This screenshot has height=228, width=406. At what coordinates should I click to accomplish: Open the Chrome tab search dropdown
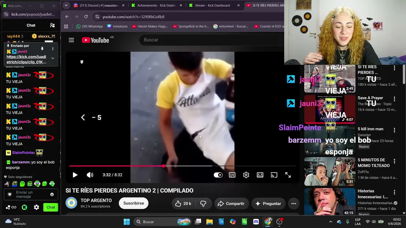click(x=66, y=5)
